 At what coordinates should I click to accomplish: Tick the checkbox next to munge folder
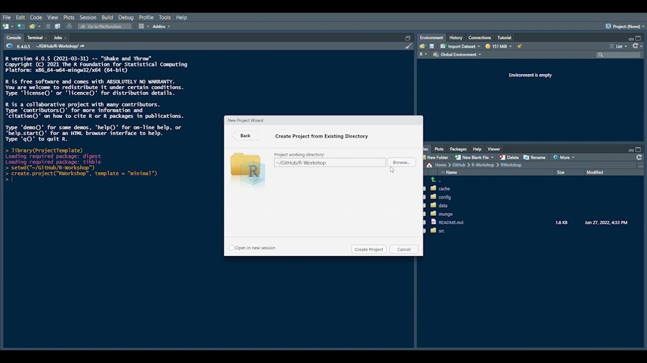click(x=425, y=214)
